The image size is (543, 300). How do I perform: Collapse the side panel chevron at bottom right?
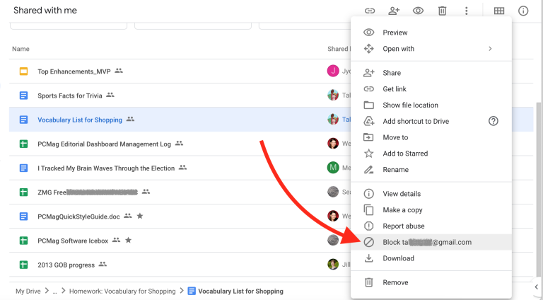click(x=537, y=287)
